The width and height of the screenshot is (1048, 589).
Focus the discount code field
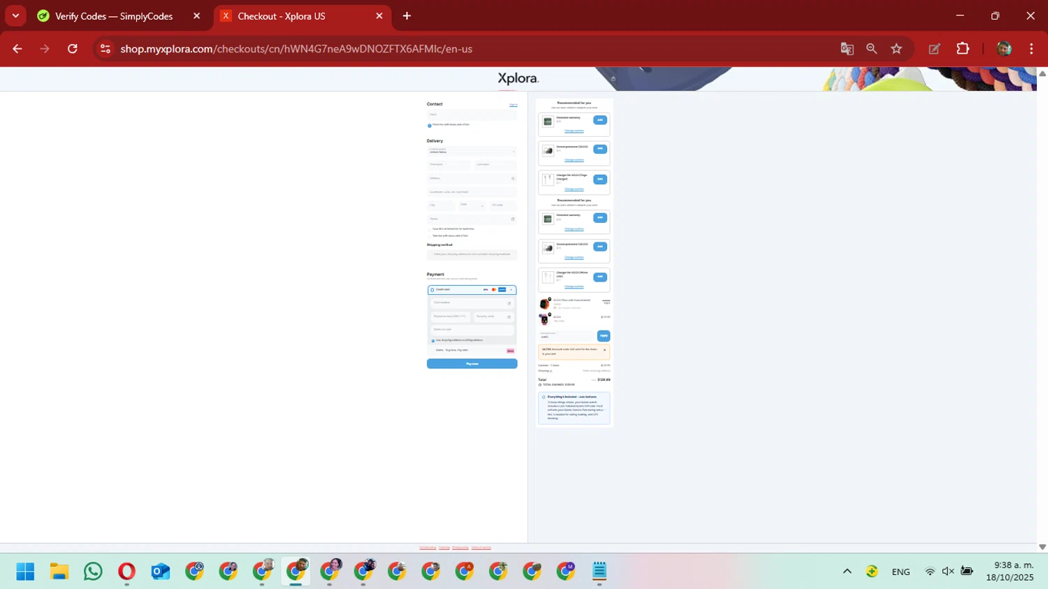(567, 336)
